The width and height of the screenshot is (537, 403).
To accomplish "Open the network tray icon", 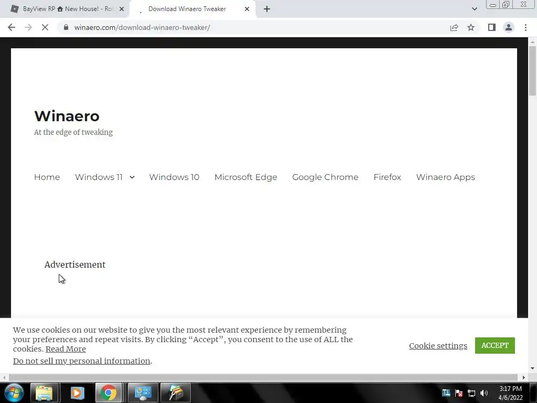I will tap(471, 393).
